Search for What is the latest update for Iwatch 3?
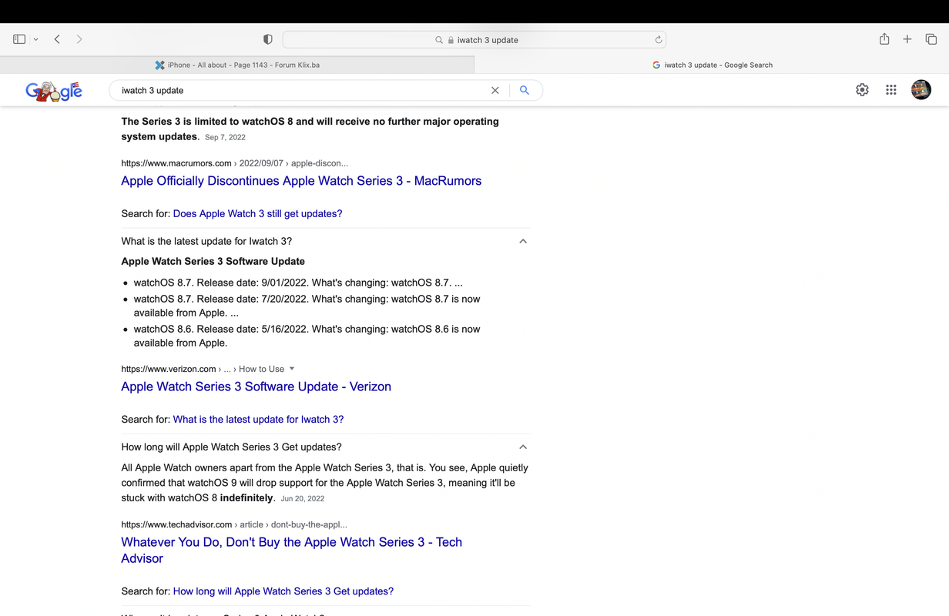The width and height of the screenshot is (949, 616). [x=258, y=420]
